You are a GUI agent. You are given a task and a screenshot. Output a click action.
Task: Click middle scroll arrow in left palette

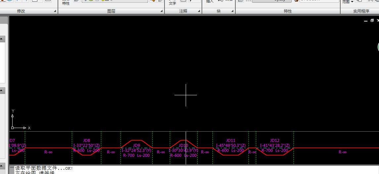[1, 91]
